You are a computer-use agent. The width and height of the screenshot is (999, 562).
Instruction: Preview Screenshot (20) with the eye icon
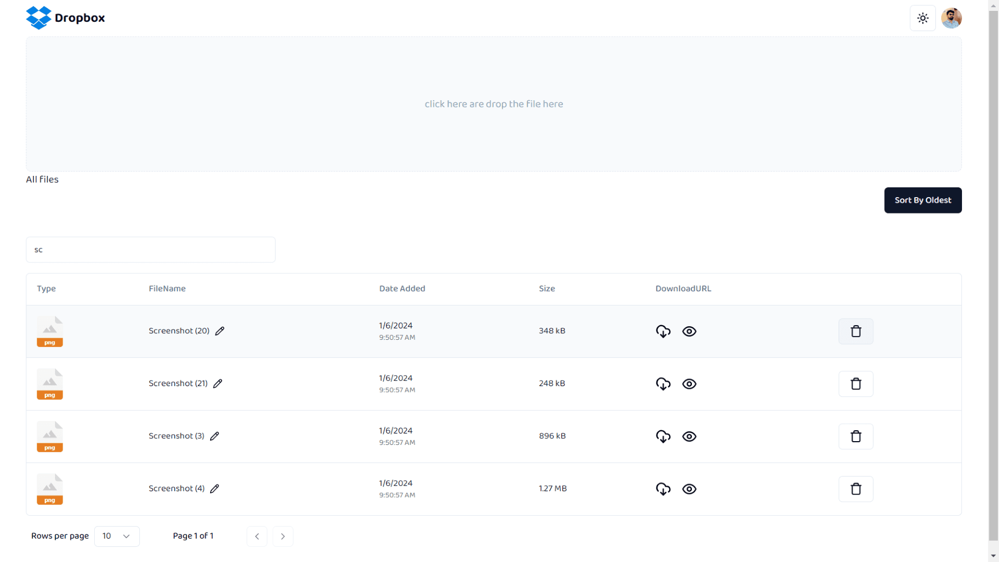point(689,331)
